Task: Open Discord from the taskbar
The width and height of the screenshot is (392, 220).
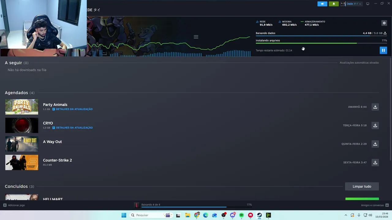Action: tap(232, 215)
